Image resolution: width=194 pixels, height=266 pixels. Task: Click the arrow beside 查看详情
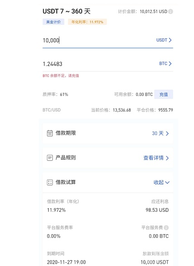tap(167, 158)
